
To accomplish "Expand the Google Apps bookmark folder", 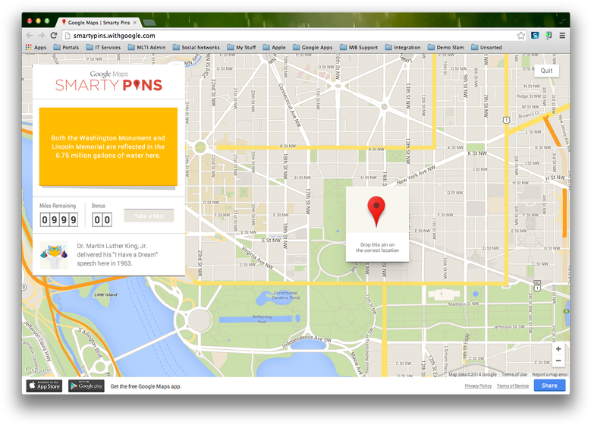I will (313, 47).
